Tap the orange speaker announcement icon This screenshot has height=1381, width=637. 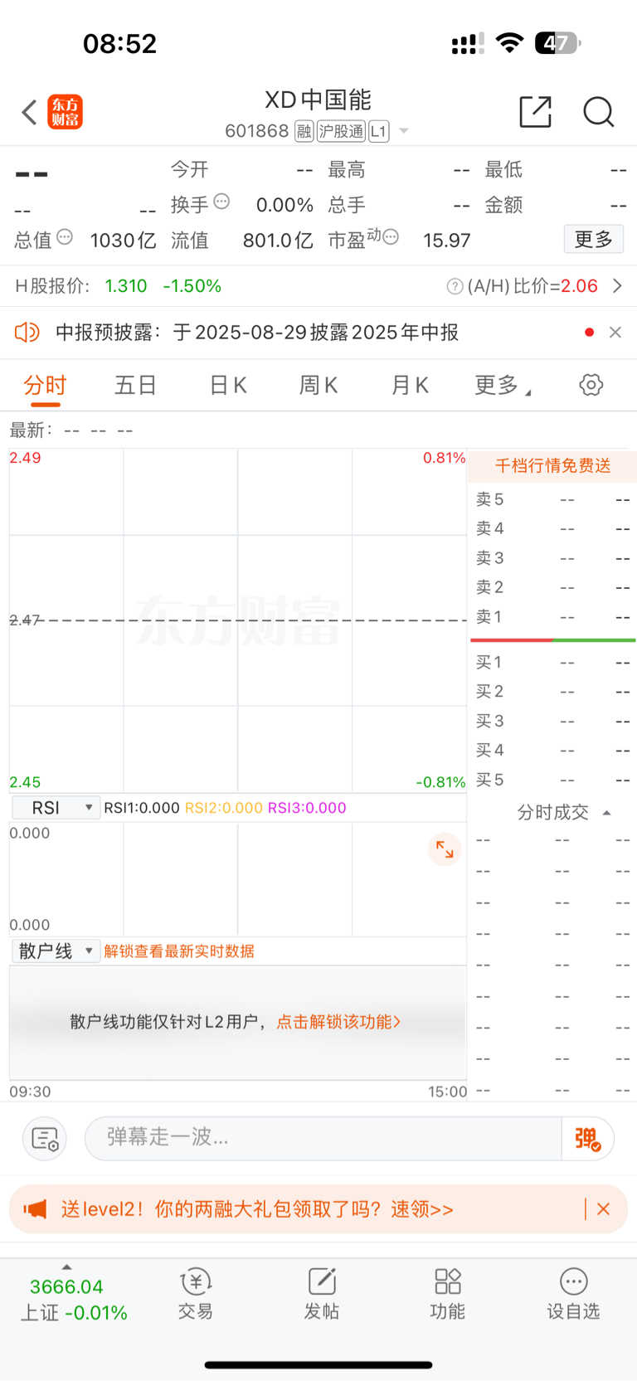[27, 333]
